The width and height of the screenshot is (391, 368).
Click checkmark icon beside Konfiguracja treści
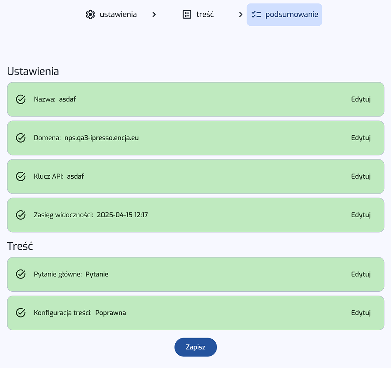pyautogui.click(x=21, y=313)
